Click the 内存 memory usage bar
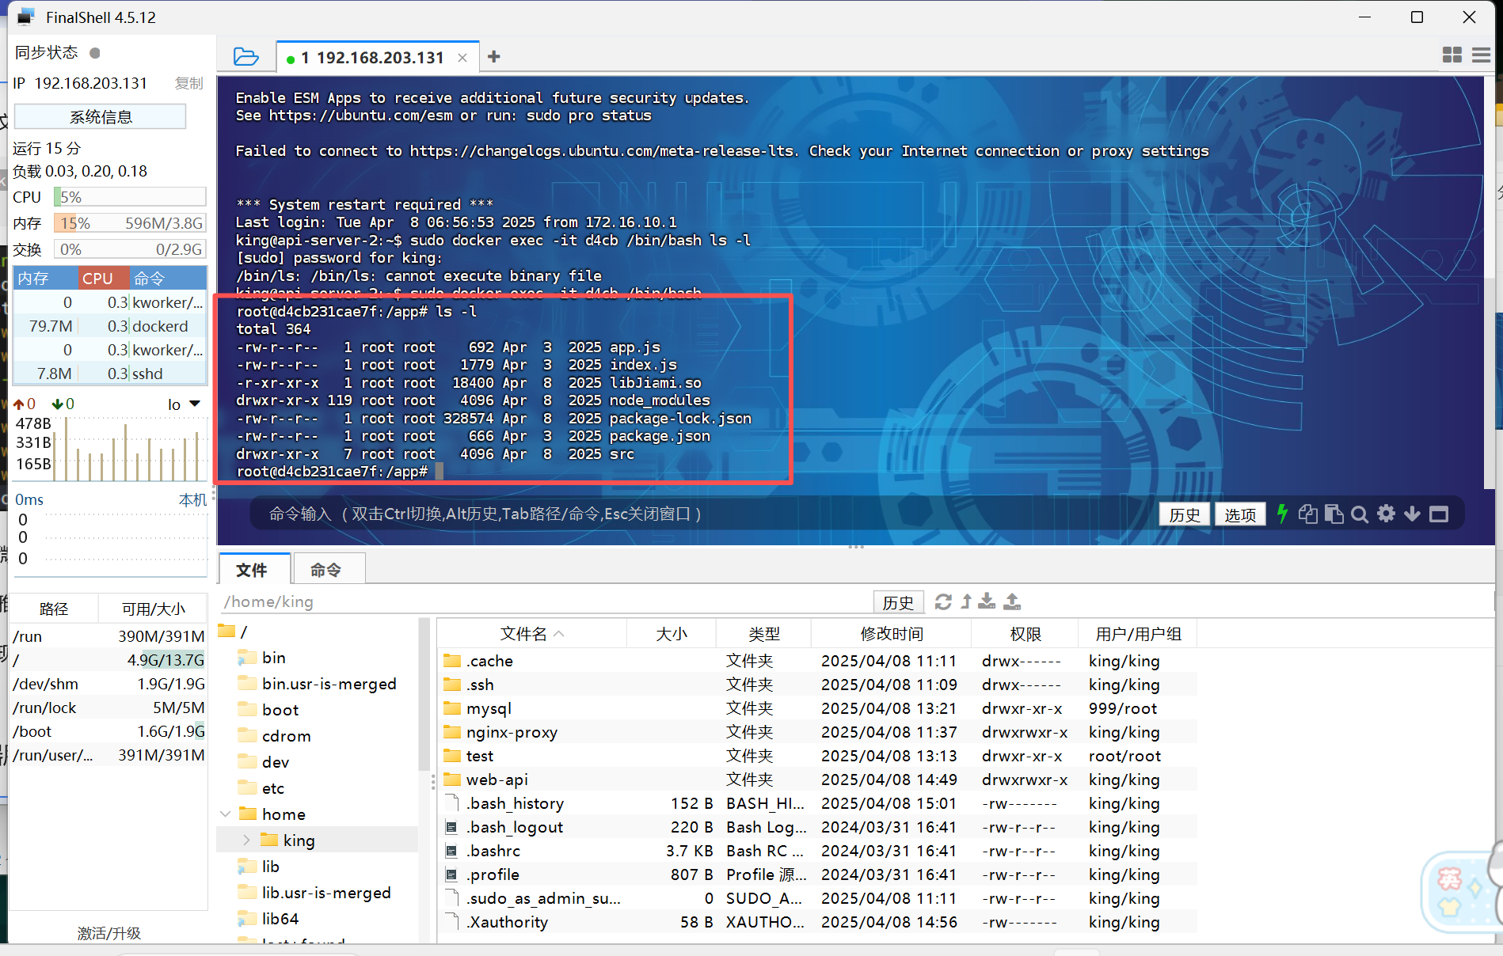The image size is (1503, 956). click(130, 223)
